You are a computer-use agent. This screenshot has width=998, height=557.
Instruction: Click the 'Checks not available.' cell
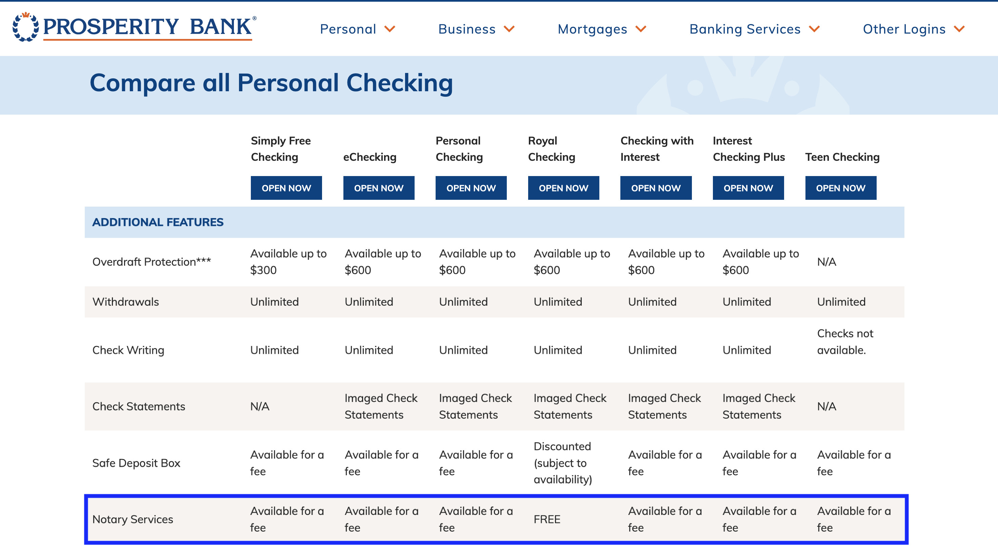coord(845,342)
